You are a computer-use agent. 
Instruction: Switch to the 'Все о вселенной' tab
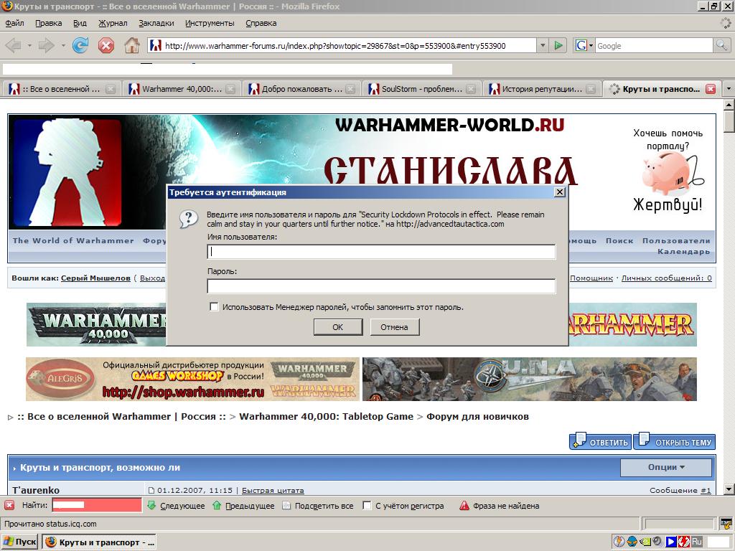(61, 88)
